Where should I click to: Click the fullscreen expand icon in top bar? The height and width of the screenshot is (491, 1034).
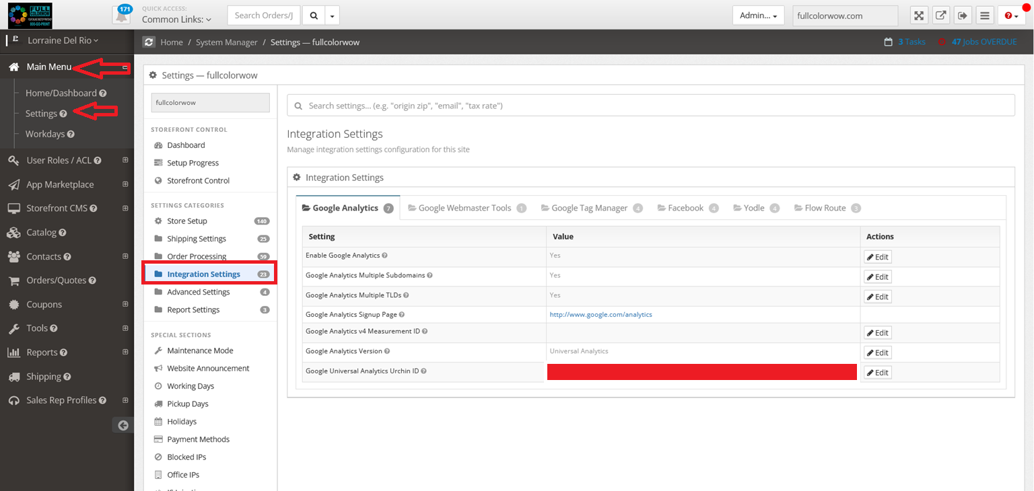(919, 15)
